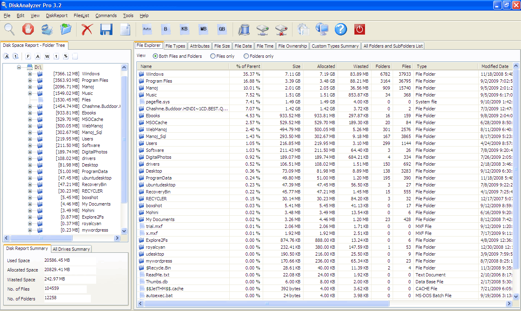
Task: Click the file list down scroll arrow
Action: pos(516,296)
